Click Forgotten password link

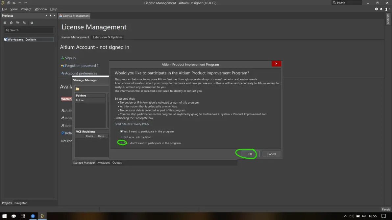click(x=80, y=66)
